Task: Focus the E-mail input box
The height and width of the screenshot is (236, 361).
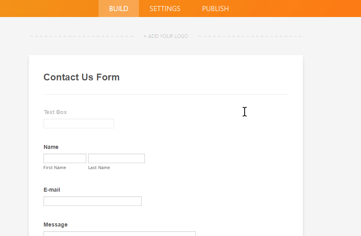Action: (92, 201)
